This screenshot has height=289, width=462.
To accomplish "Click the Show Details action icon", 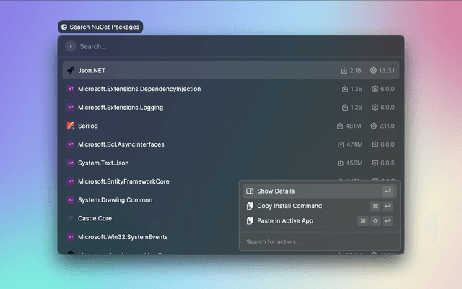I will click(250, 191).
